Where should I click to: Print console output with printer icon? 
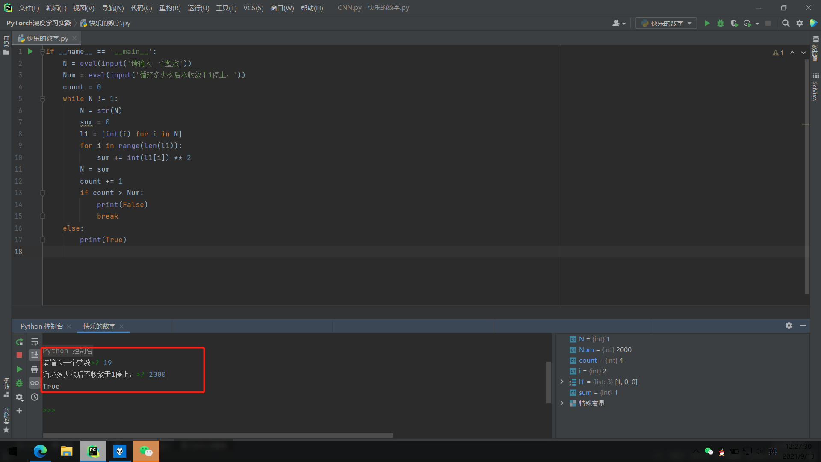pyautogui.click(x=35, y=369)
